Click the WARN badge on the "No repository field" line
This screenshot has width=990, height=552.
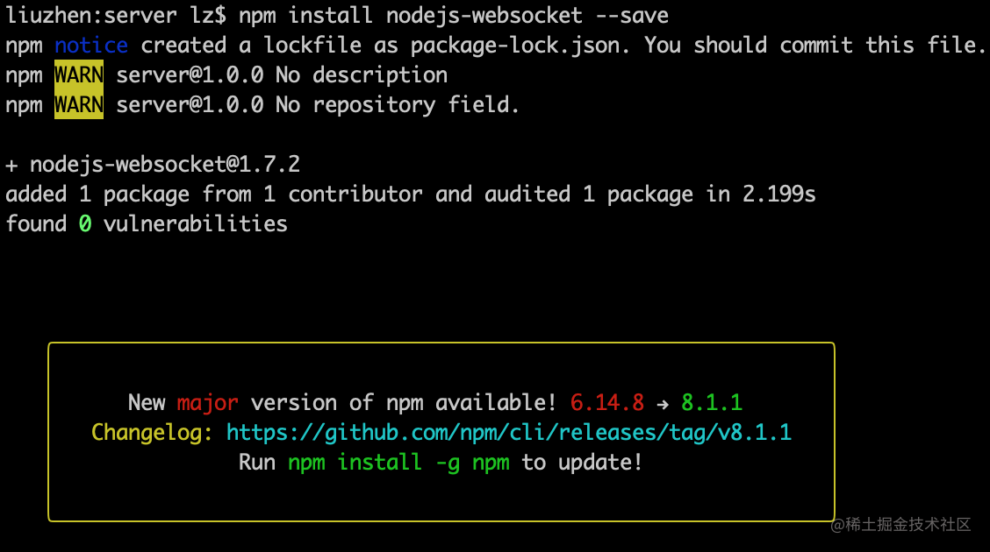79,105
